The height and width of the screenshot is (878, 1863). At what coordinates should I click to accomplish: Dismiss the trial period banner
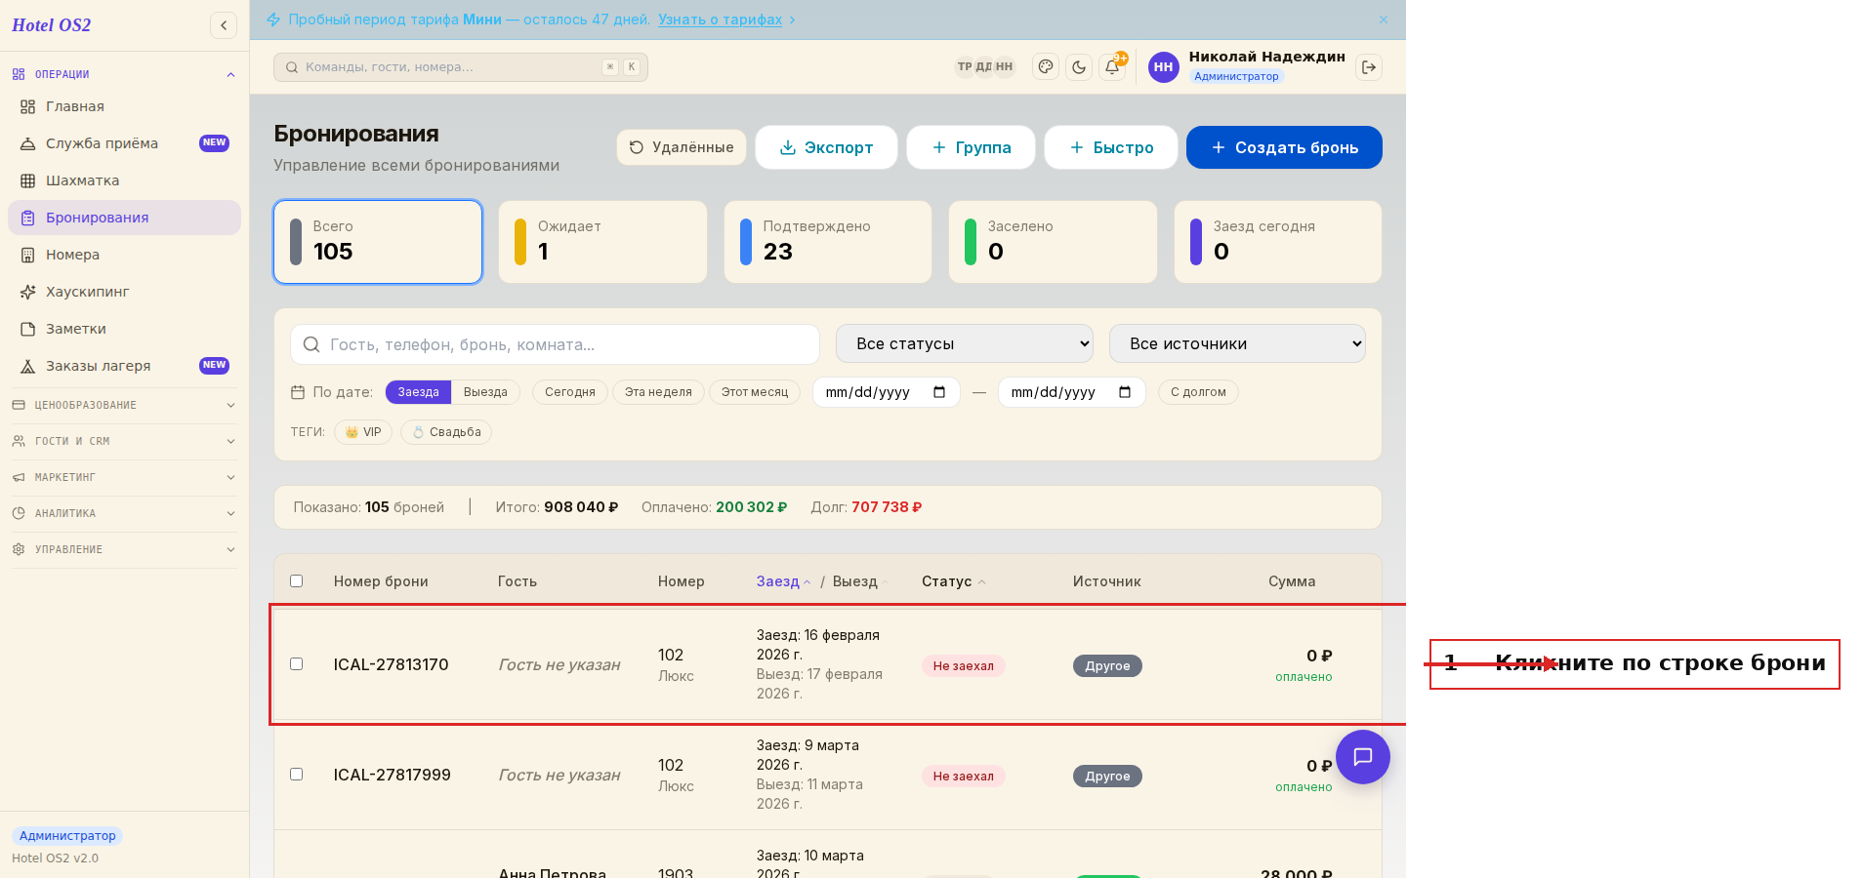tap(1384, 20)
